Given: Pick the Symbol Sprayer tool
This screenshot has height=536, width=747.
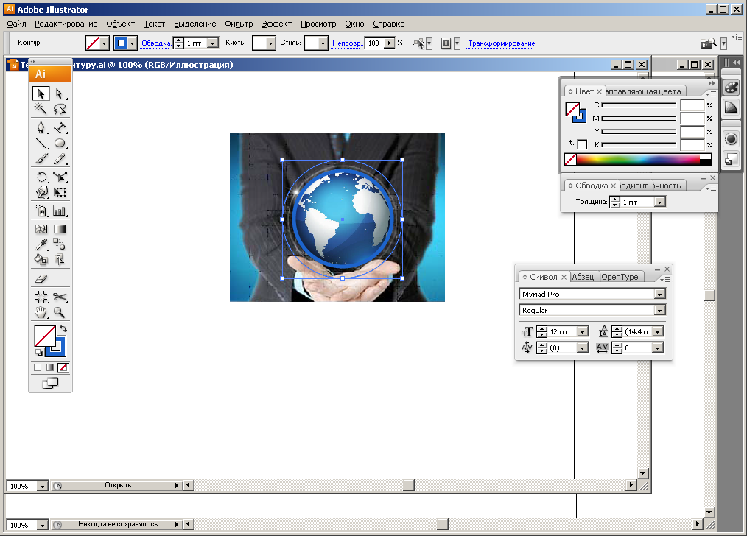Looking at the screenshot, I should click(x=41, y=211).
